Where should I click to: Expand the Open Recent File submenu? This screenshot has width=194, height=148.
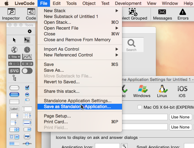point(80,28)
